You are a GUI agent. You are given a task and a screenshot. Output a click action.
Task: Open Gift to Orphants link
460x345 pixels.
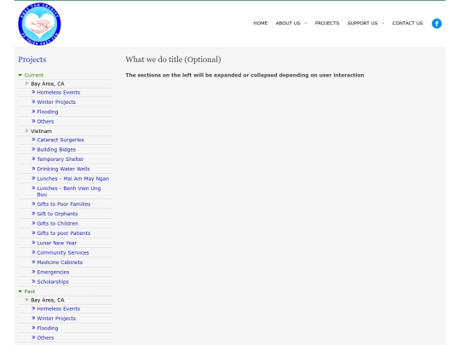click(x=57, y=214)
